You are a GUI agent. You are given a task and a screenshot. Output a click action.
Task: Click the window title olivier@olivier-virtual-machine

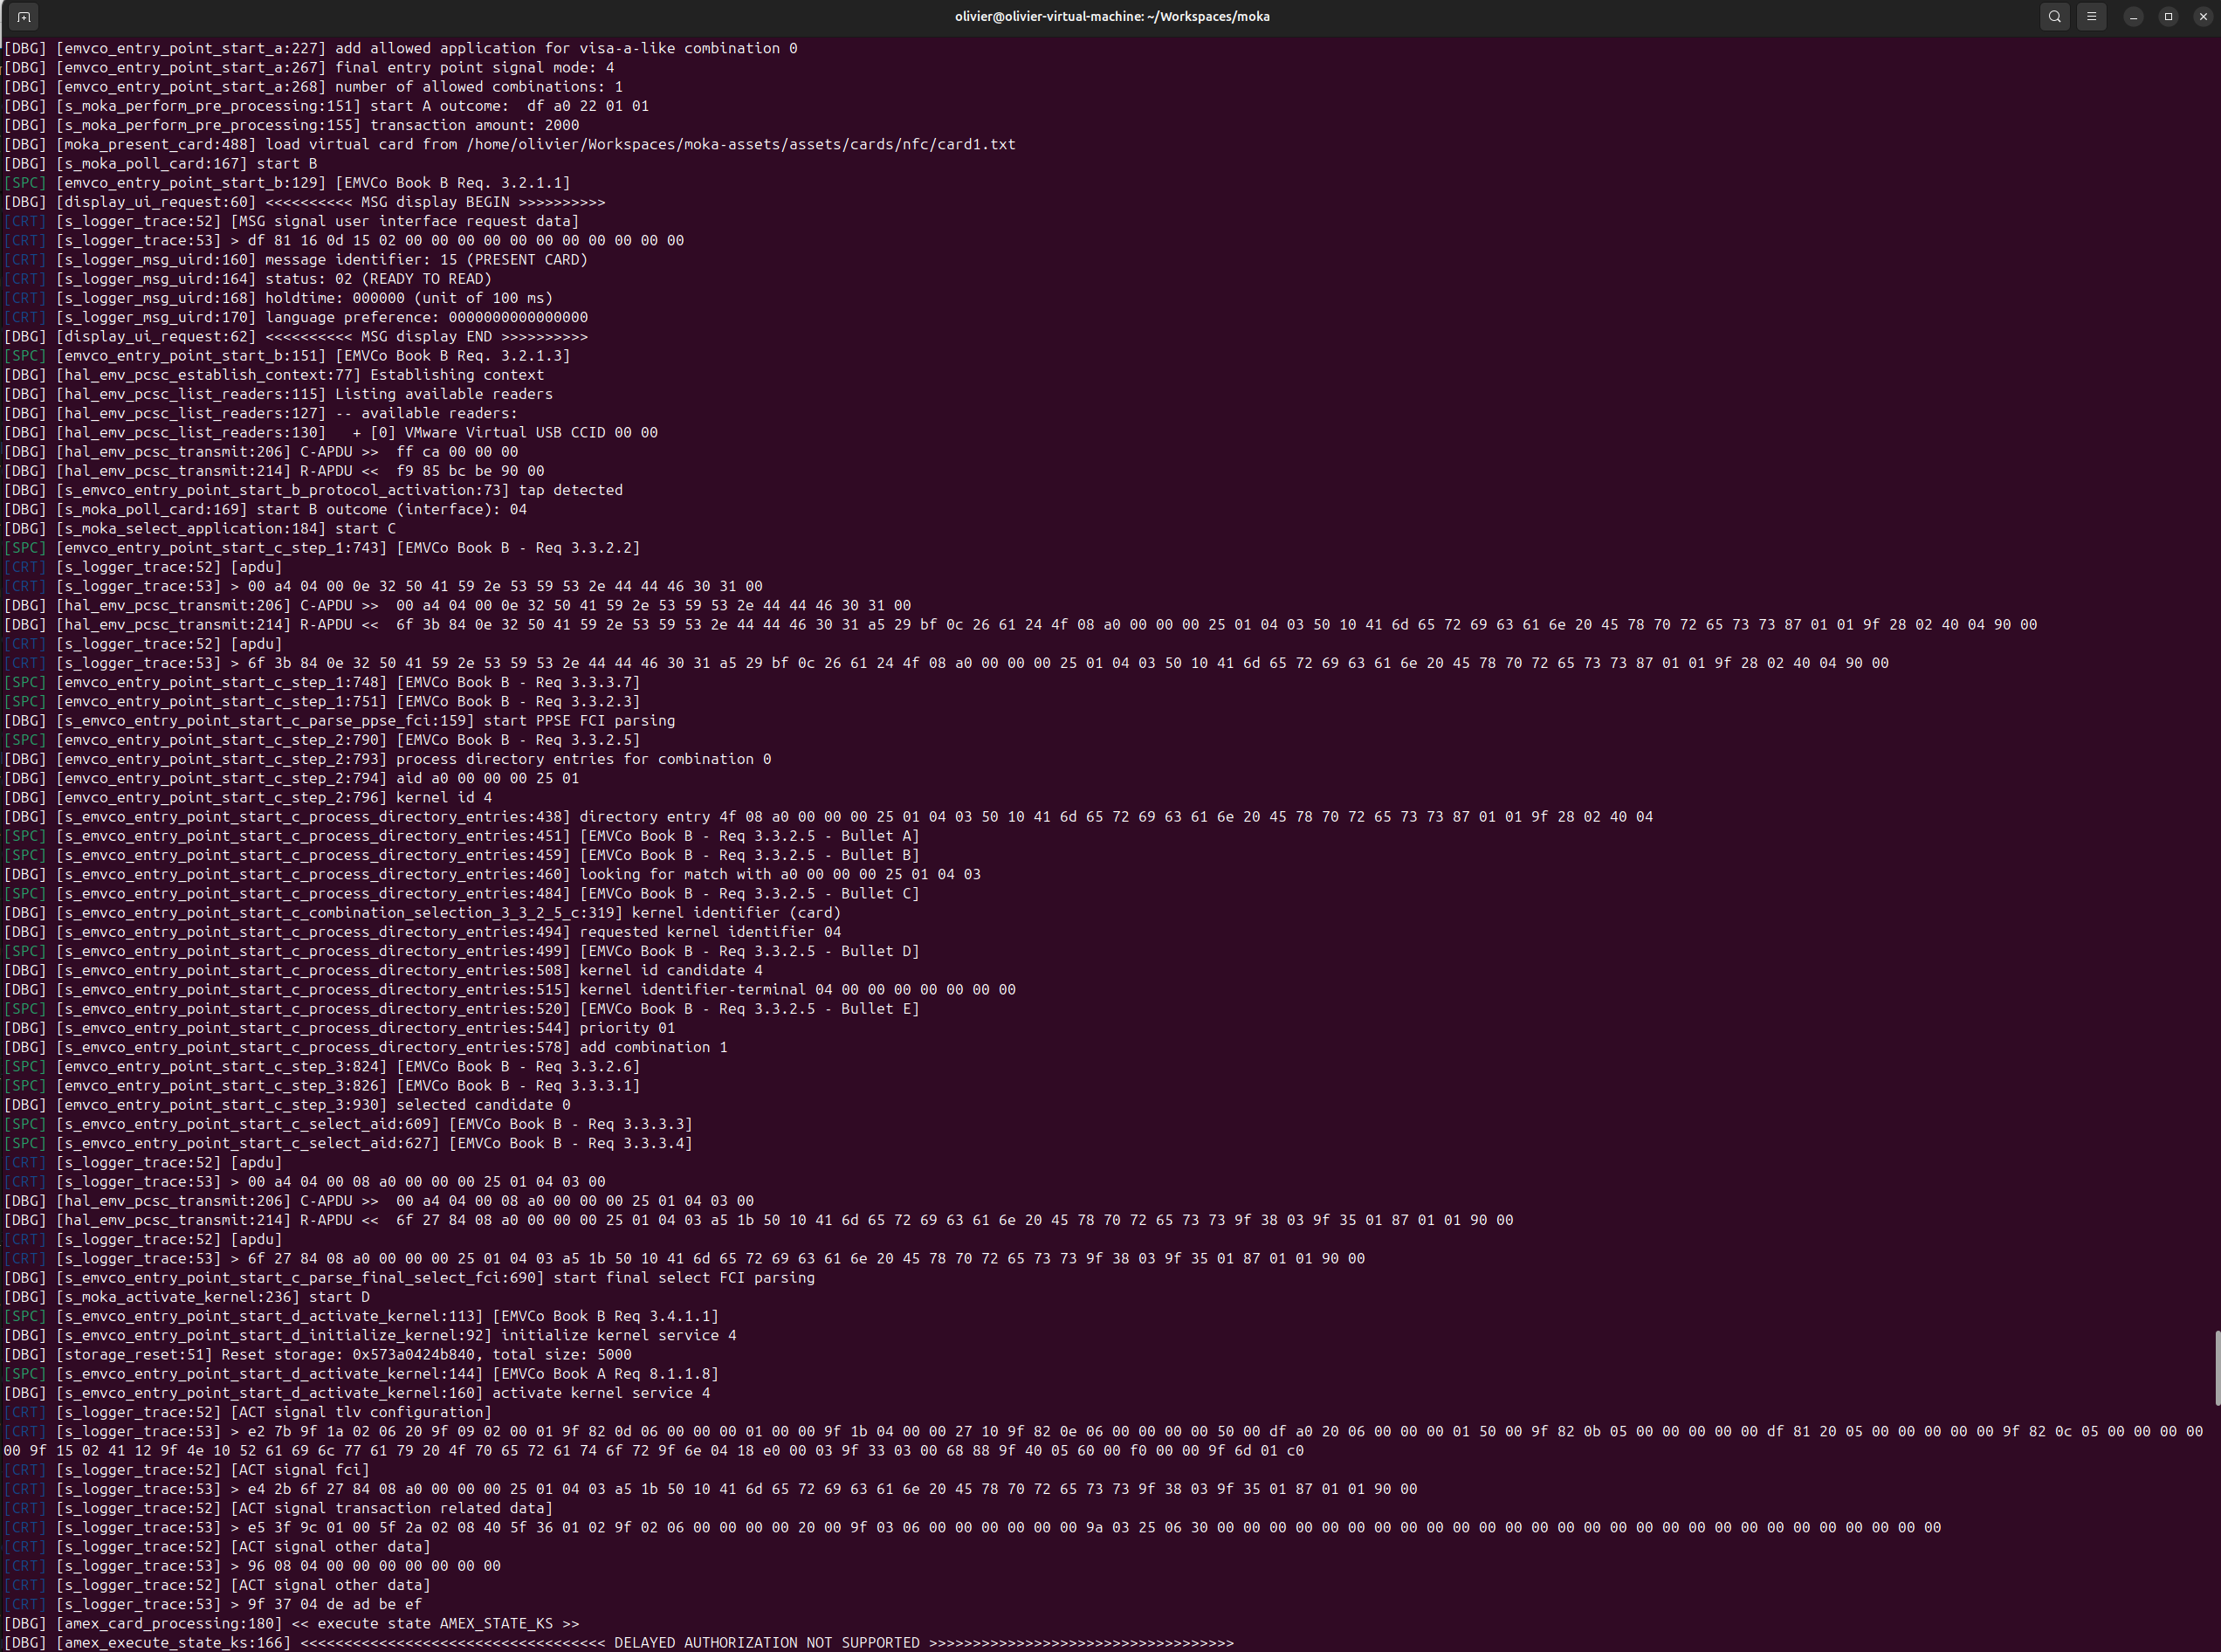(x=1112, y=16)
